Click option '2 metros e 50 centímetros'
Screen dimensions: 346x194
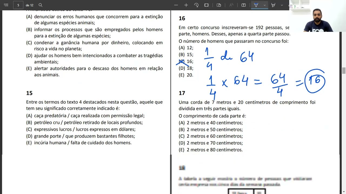pyautogui.click(x=211, y=129)
